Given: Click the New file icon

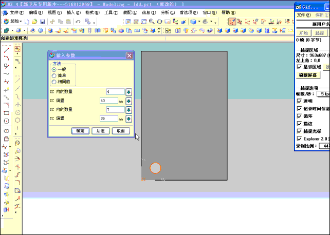Looking at the screenshot, I should (x=27, y=22).
